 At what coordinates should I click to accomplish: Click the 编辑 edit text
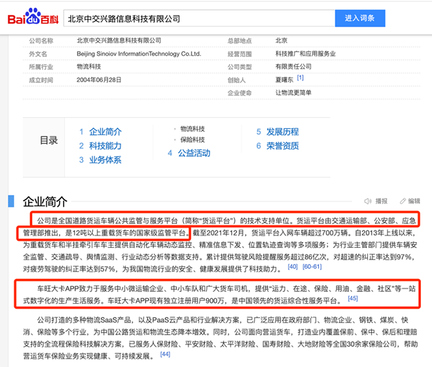tap(414, 201)
